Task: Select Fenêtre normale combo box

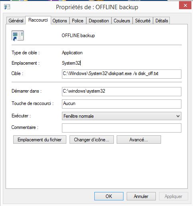Action: [121, 116]
